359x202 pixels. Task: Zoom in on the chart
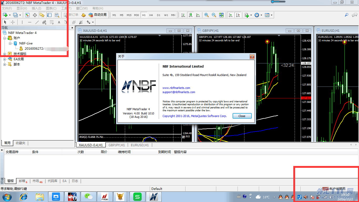[207, 15]
